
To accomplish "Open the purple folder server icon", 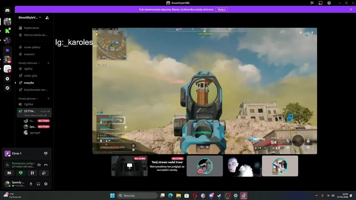I will [8, 50].
